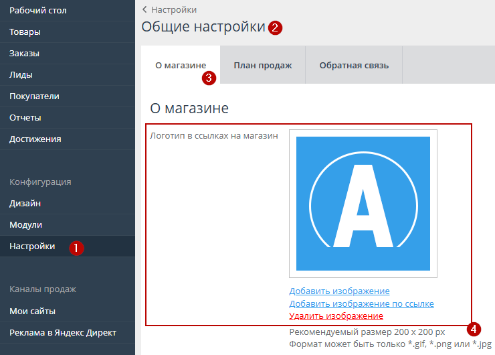The width and height of the screenshot is (495, 355).
Task: Click red Удалить изображение link
Action: tap(336, 315)
